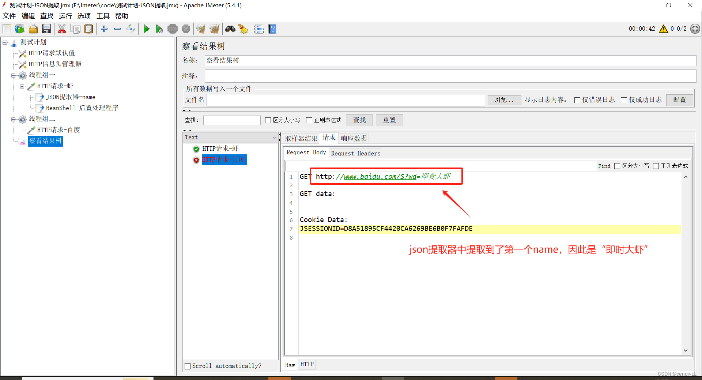Open the 选项 menu
702x380 pixels.
click(84, 16)
